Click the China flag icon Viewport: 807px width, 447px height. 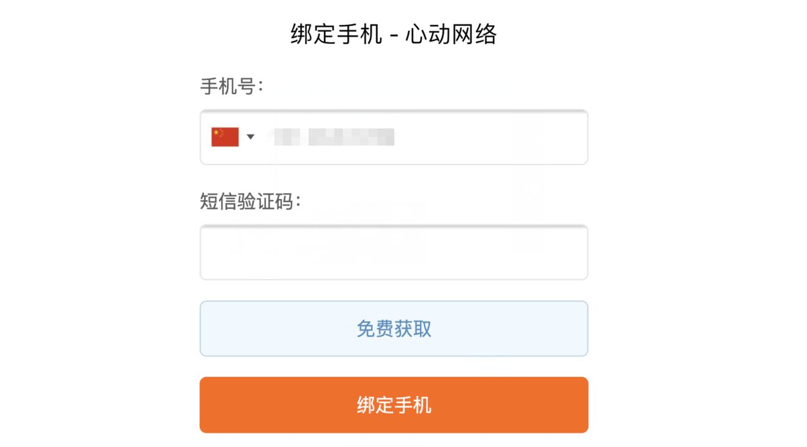click(225, 137)
